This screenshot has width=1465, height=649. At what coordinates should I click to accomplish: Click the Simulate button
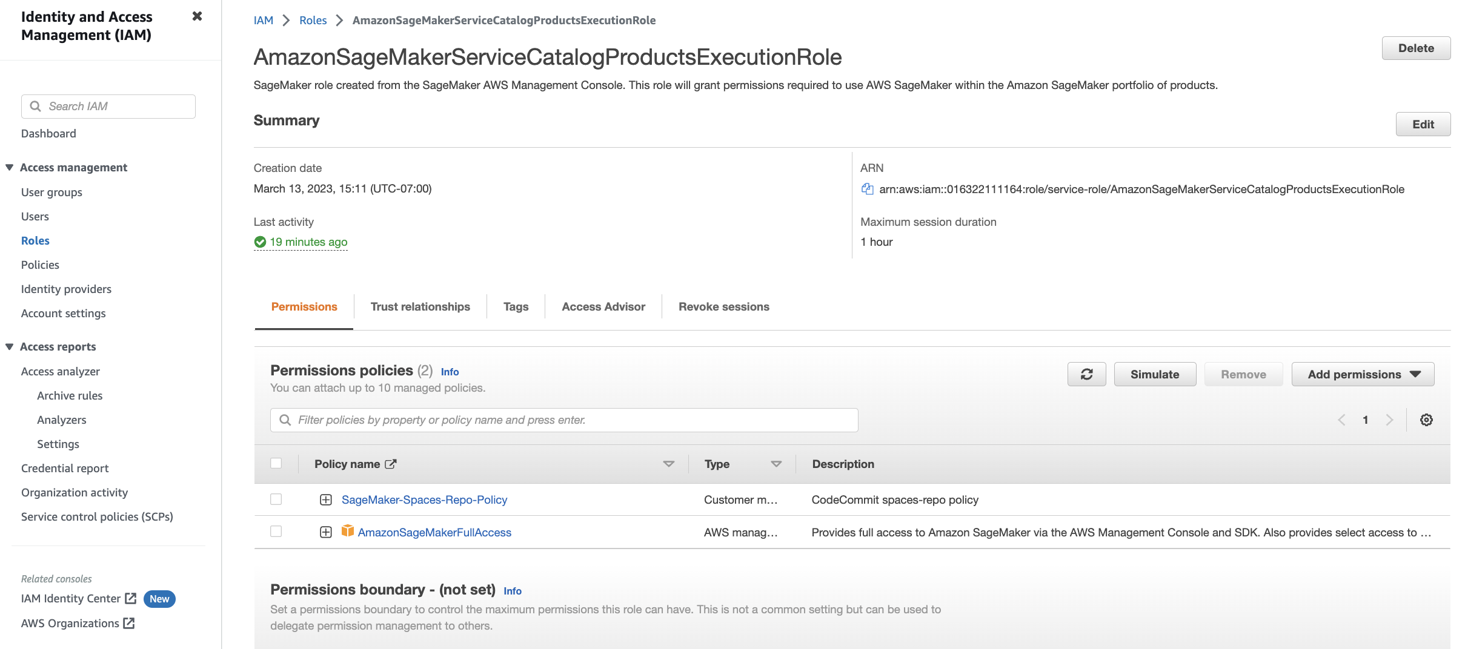[1155, 374]
